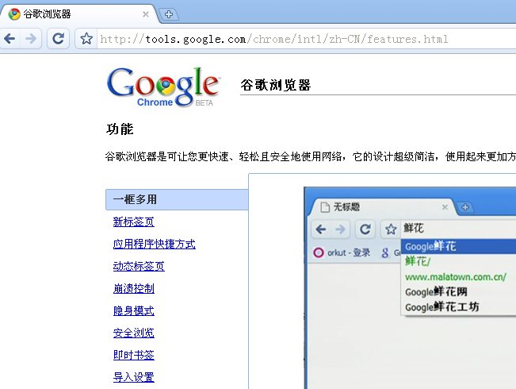
Task: Click the 谷歌浏览器 page heading text
Action: [276, 85]
